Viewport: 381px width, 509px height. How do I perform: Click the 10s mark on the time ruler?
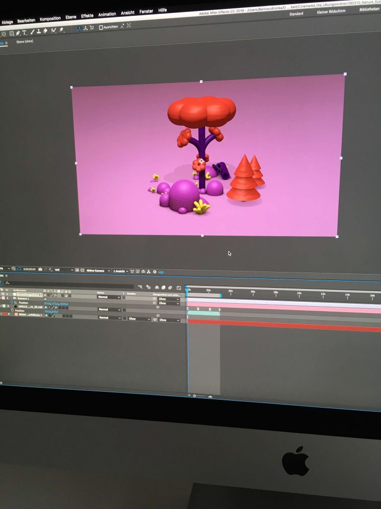point(299,293)
